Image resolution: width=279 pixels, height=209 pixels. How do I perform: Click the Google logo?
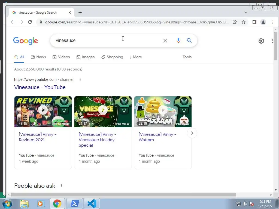click(x=25, y=41)
